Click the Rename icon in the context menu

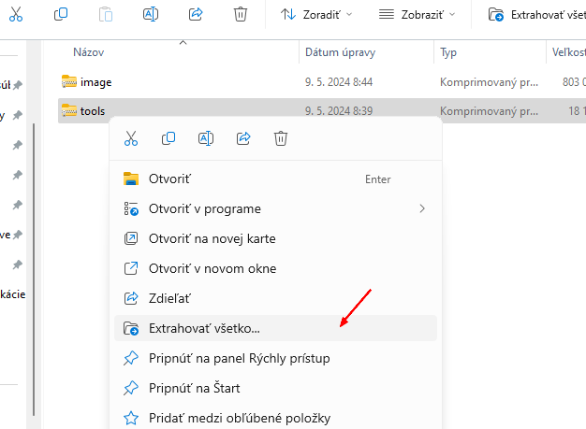click(206, 138)
